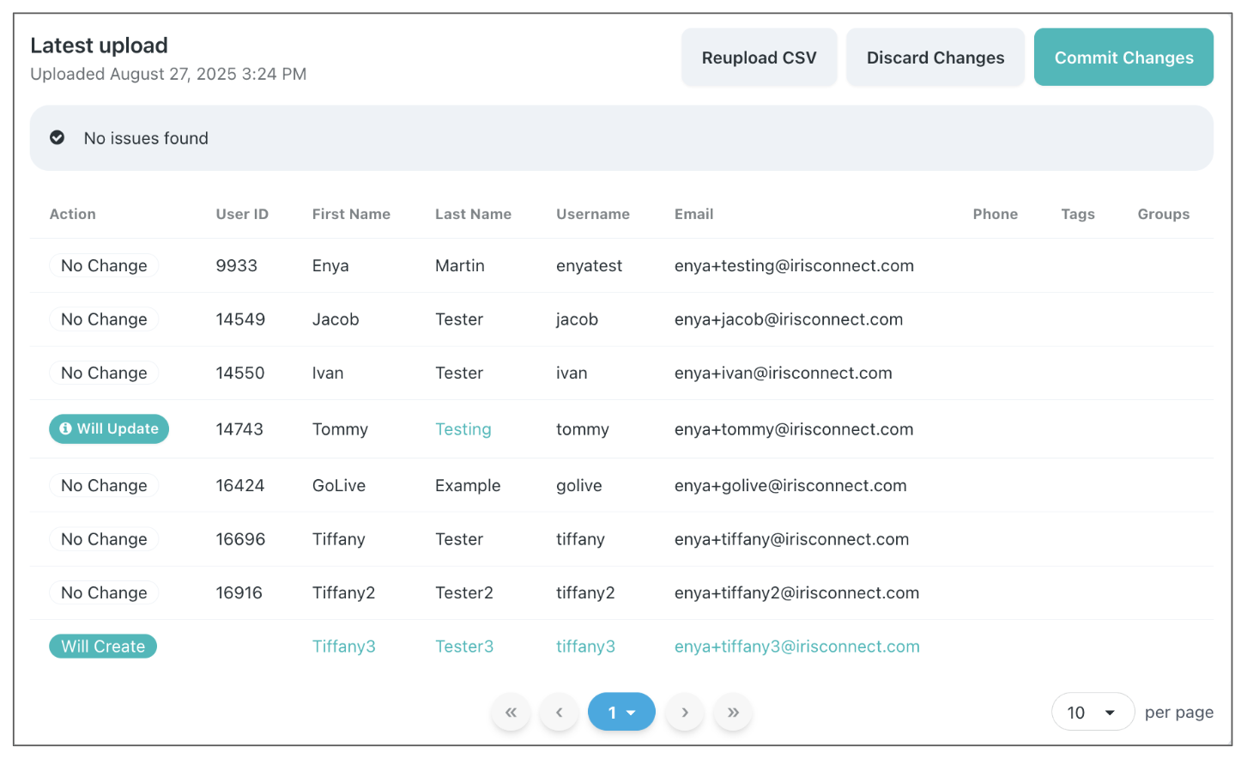Click the enya+tiffany3@irisconnect.com email
The width and height of the screenshot is (1241, 759).
pos(796,647)
